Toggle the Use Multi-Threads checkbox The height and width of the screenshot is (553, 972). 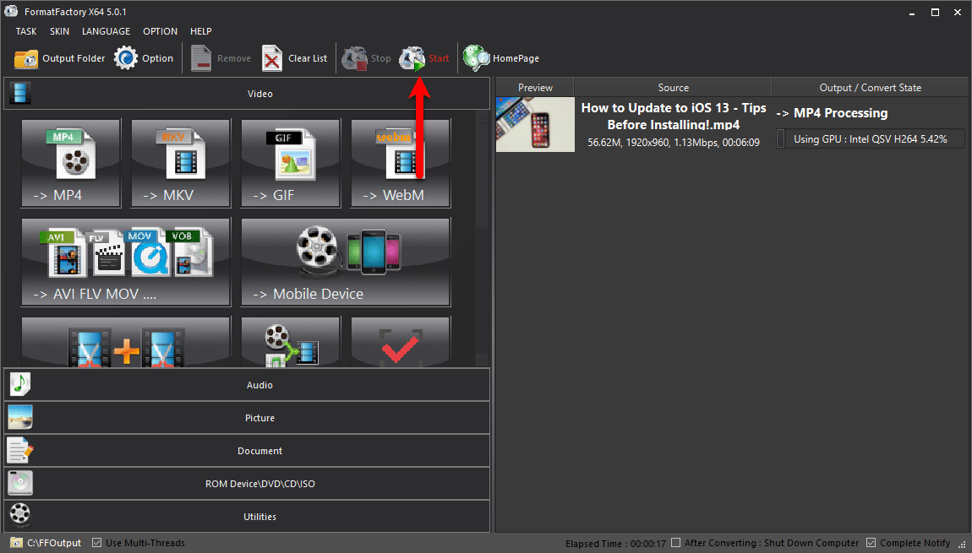[96, 543]
